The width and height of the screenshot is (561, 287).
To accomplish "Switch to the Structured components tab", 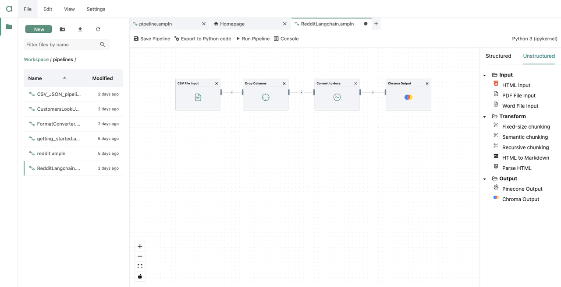I will (x=498, y=56).
